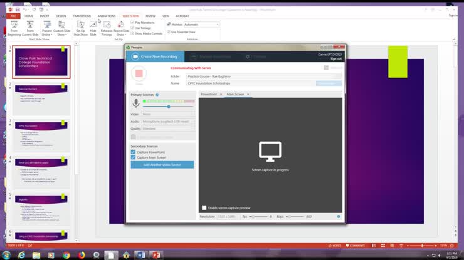Toggle the Play Narrations checkbox
This screenshot has height=260, width=464.
click(x=132, y=22)
